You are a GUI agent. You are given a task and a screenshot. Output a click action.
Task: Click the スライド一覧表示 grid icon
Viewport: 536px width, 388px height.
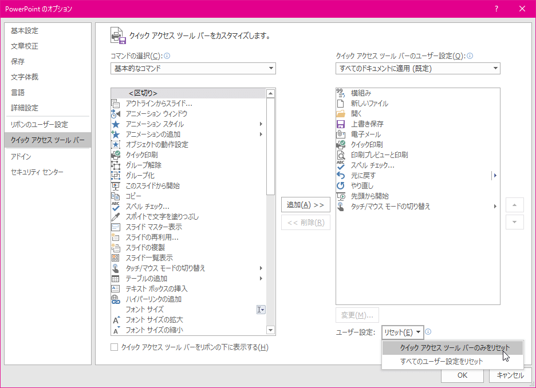(x=116, y=258)
